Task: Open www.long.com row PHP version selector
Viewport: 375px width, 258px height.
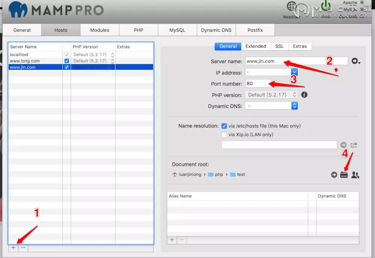Action: click(93, 61)
